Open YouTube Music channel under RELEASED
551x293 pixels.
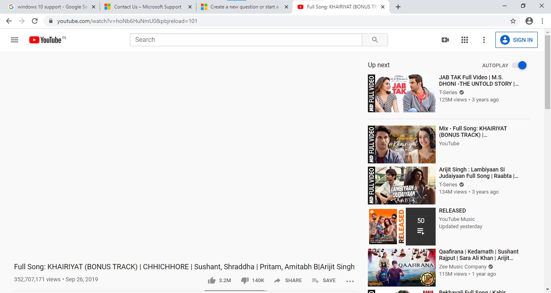pyautogui.click(x=457, y=219)
